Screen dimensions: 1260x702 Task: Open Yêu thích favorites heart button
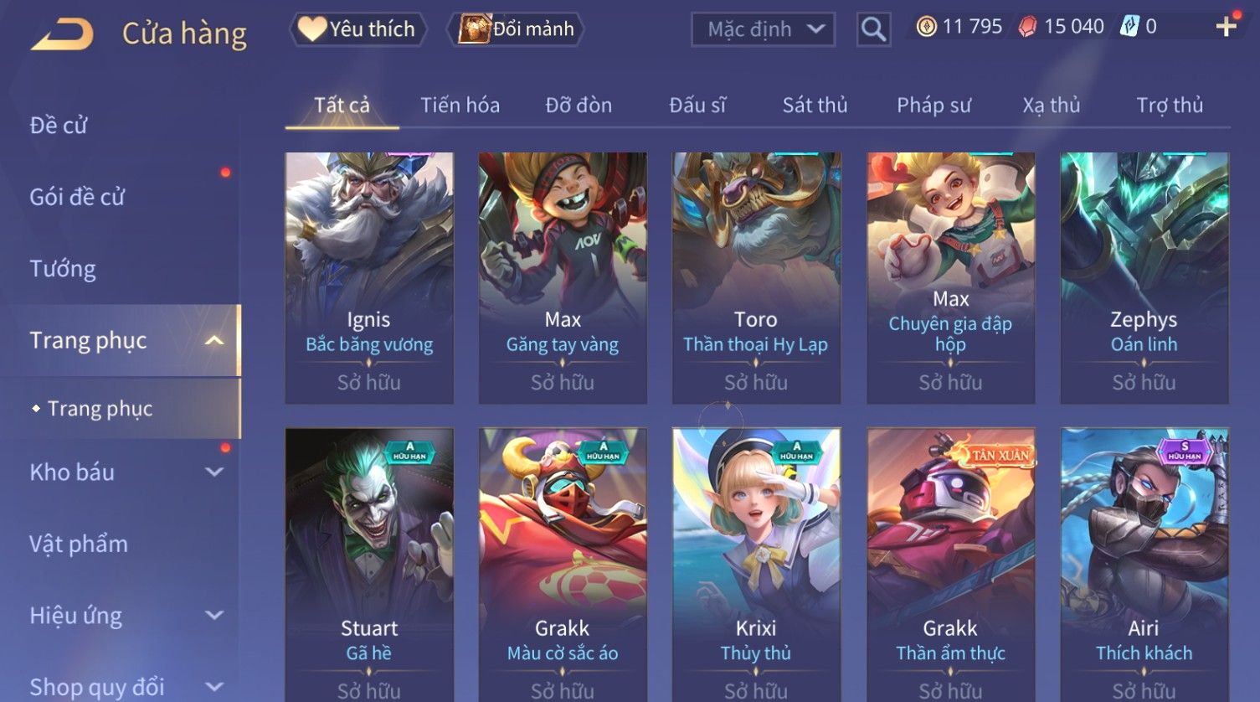tap(357, 29)
